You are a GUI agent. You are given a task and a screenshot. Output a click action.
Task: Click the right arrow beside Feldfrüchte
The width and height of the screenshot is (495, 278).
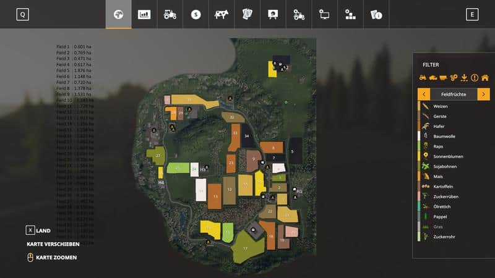(483, 94)
